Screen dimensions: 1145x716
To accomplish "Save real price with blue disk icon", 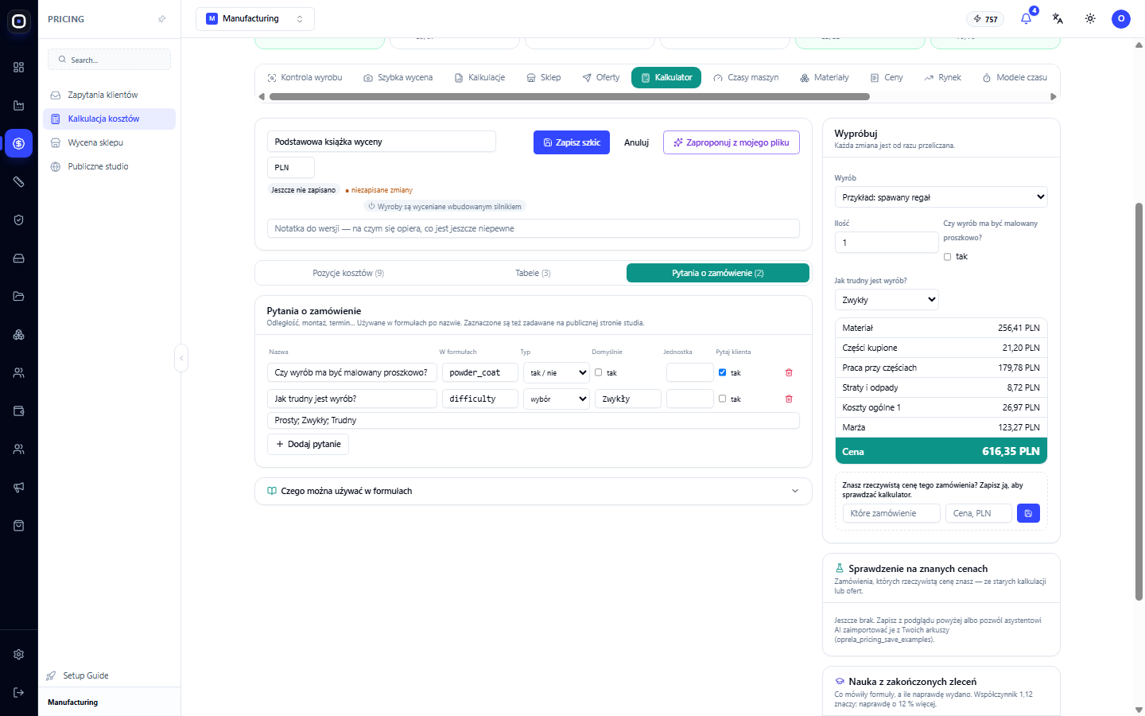I will point(1028,513).
